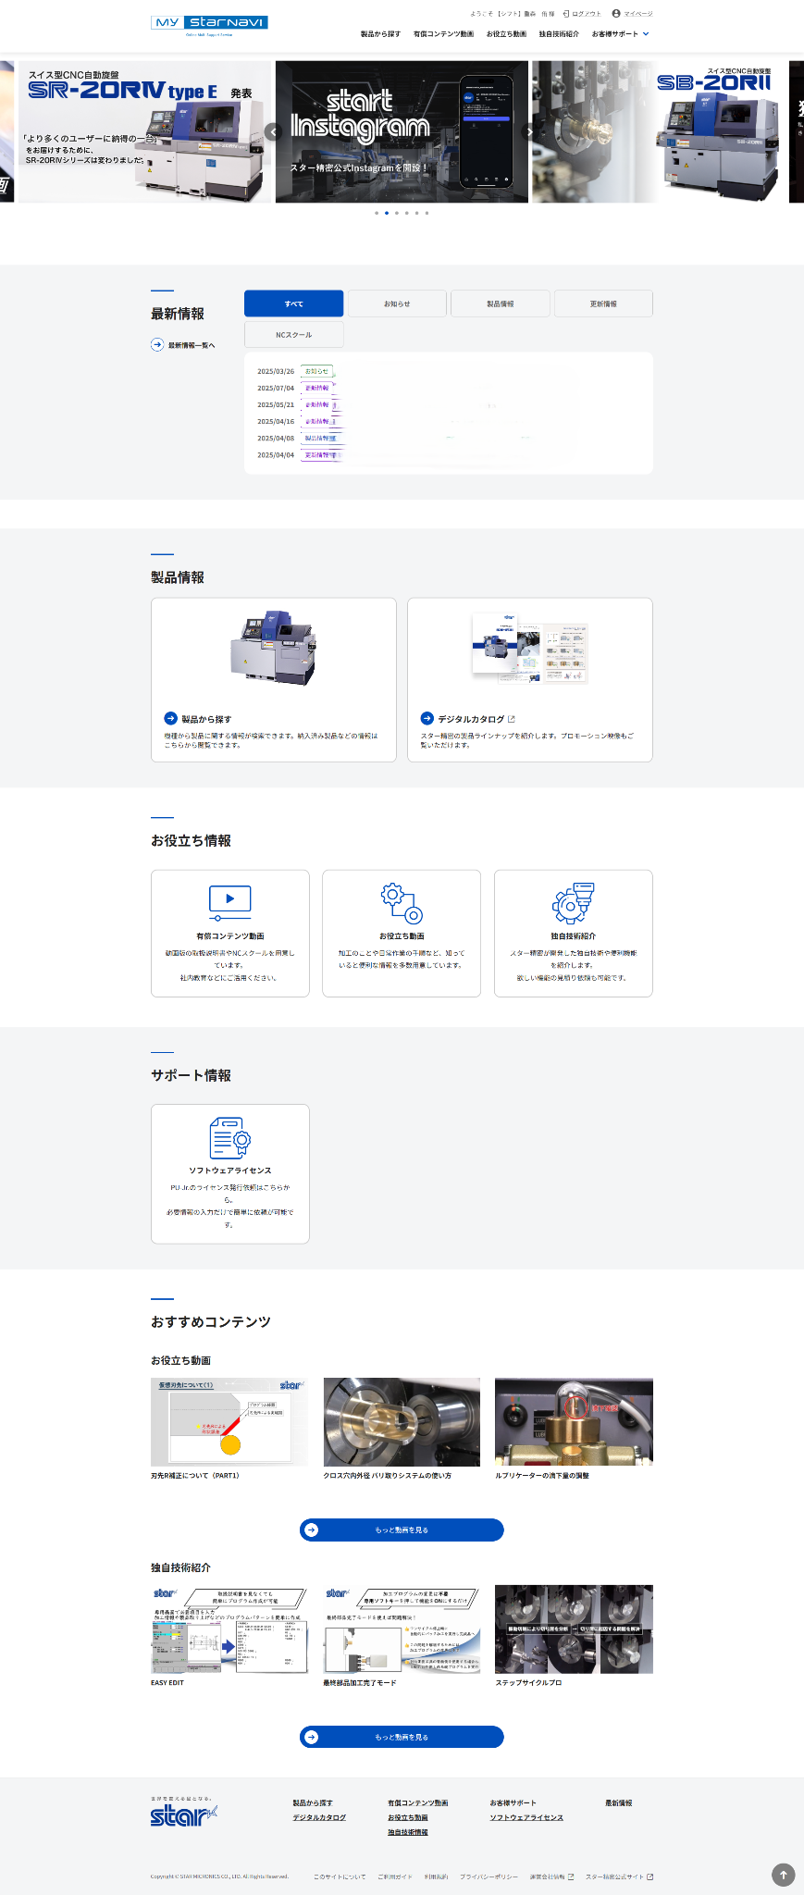804x1895 pixels.
Task: Open ステップサイクルプロ video thumbnail
Action: click(x=574, y=1629)
